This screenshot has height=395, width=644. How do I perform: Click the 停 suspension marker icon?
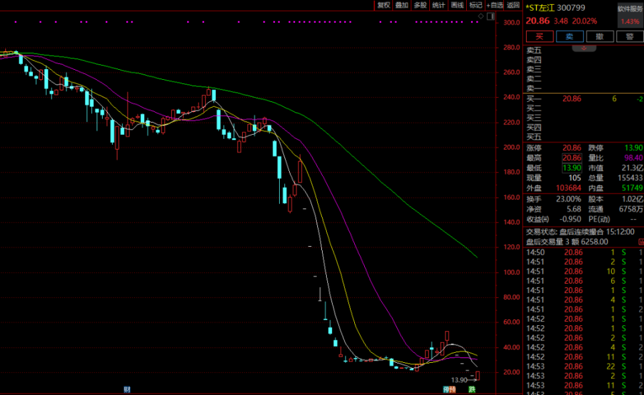[446, 389]
